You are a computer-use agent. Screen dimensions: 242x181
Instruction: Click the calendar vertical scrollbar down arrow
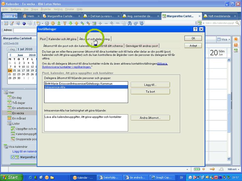[x=229, y=159]
